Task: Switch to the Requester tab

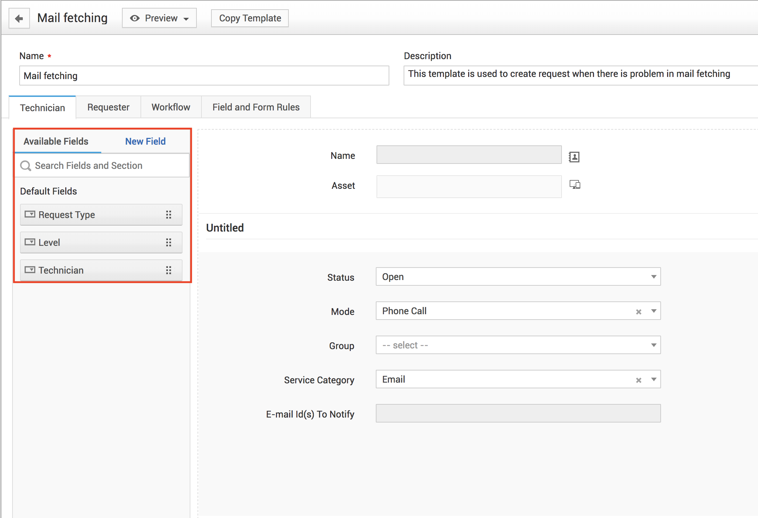Action: point(108,107)
